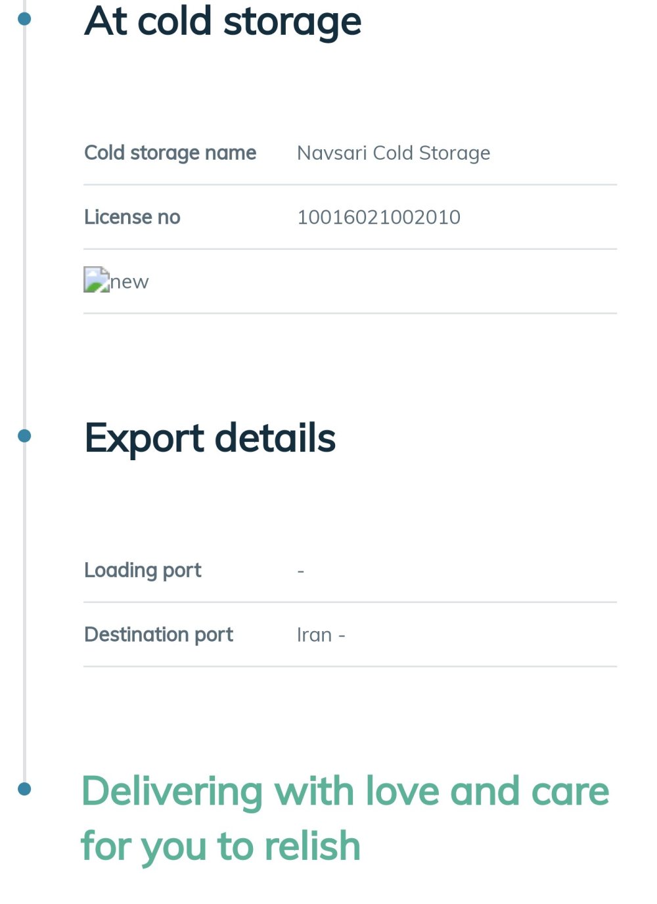Click the broken image icon before "new"

[x=96, y=279]
